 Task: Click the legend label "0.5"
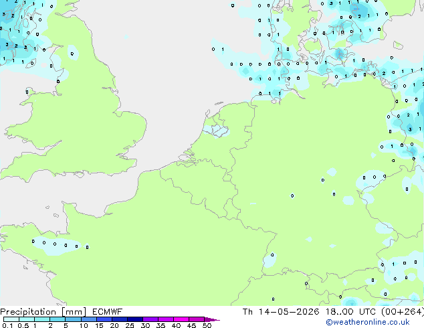pyautogui.click(x=23, y=325)
